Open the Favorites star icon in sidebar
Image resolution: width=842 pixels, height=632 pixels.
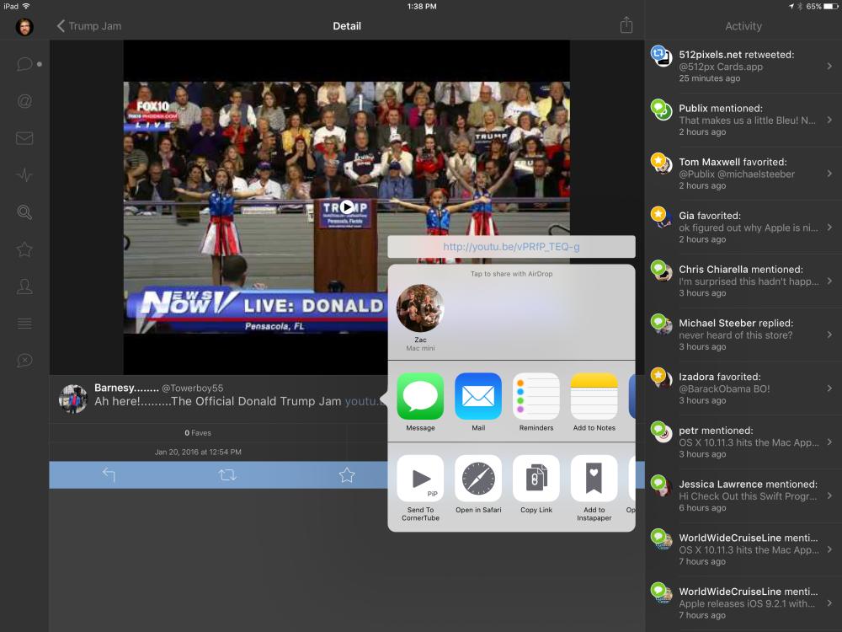[x=24, y=249]
